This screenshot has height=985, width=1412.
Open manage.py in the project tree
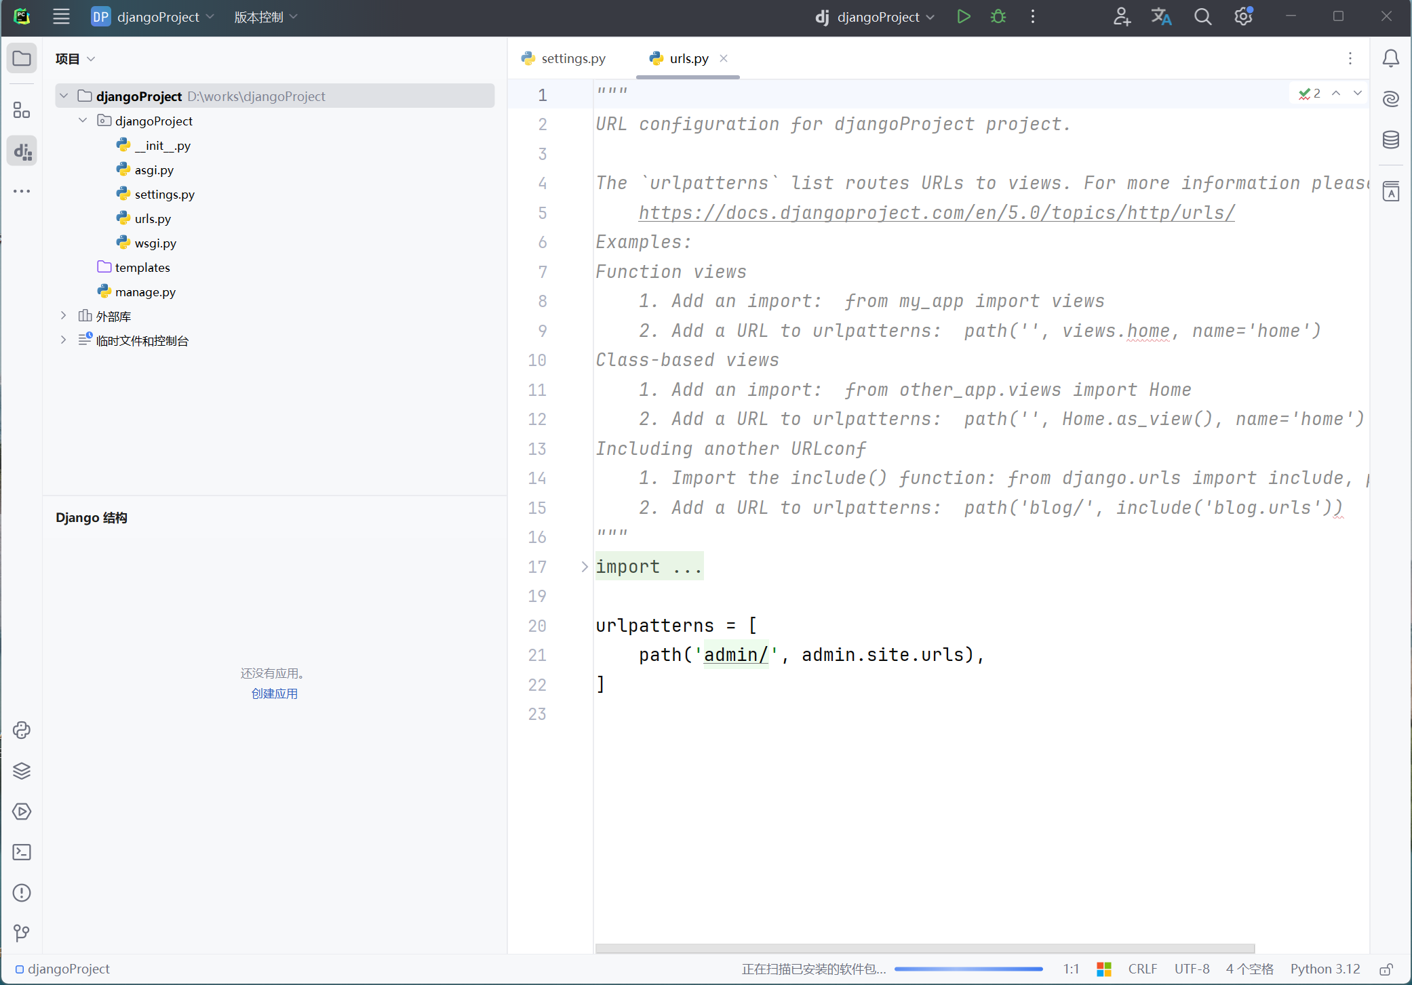click(137, 292)
